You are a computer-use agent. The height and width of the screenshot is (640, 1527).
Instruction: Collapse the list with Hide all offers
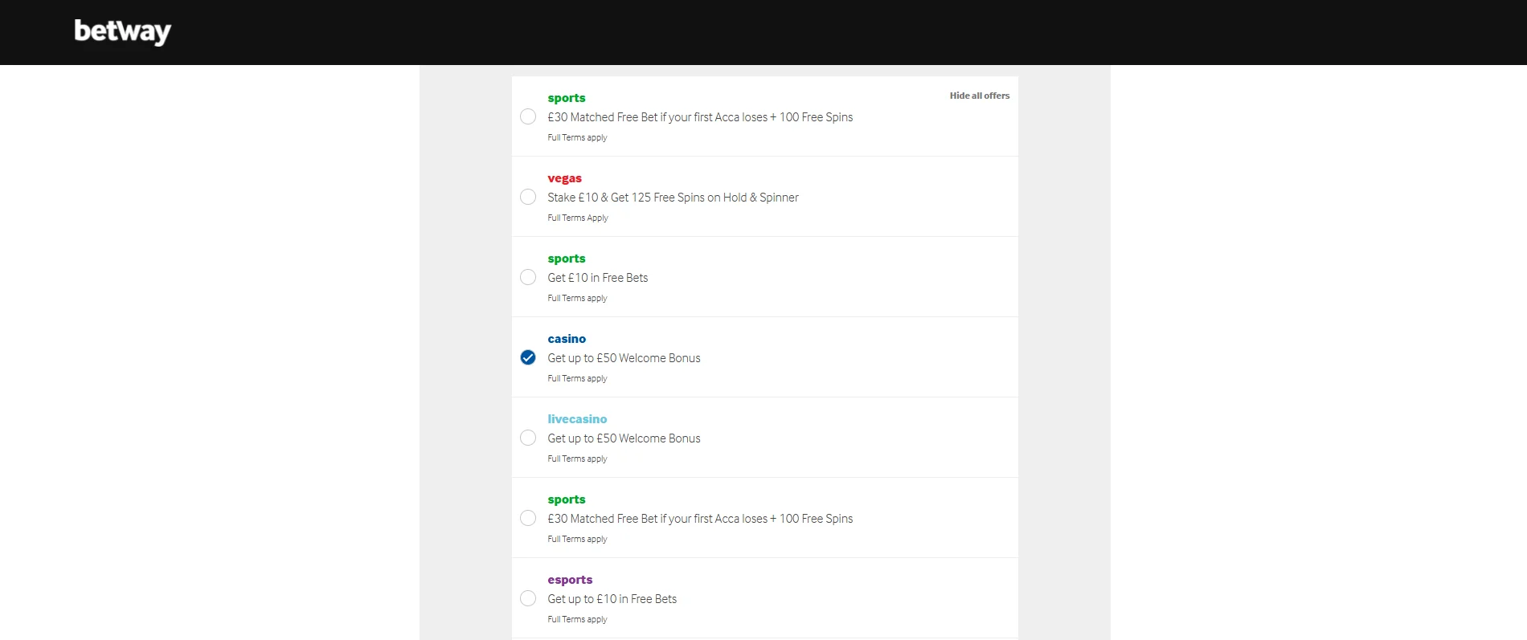click(x=979, y=96)
